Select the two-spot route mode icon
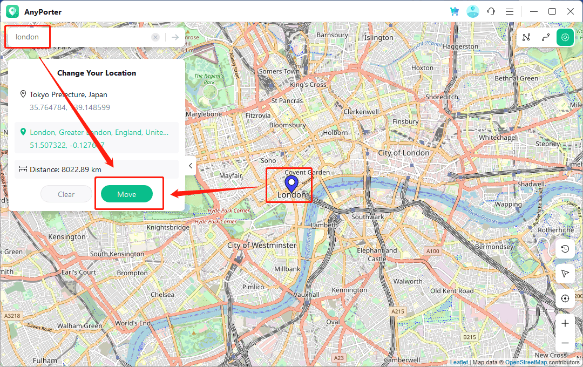Viewport: 583px width, 367px height. point(545,37)
